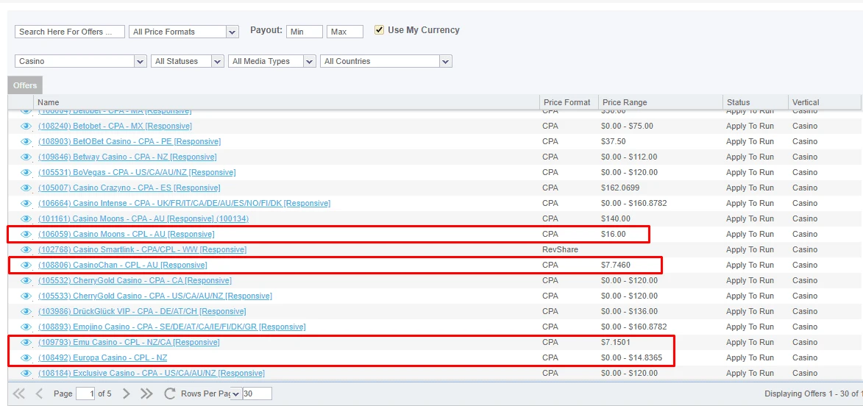
Task: Click eye icon for Emojino Casino offer
Action: (26, 327)
